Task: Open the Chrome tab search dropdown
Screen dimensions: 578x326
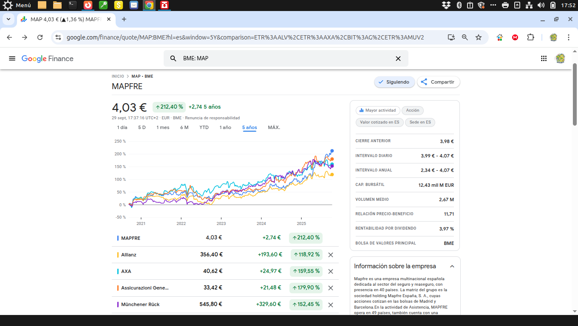Action: pos(8,19)
